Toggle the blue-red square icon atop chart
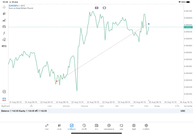Viewport: 193px width, 135px height. [x=96, y=8]
